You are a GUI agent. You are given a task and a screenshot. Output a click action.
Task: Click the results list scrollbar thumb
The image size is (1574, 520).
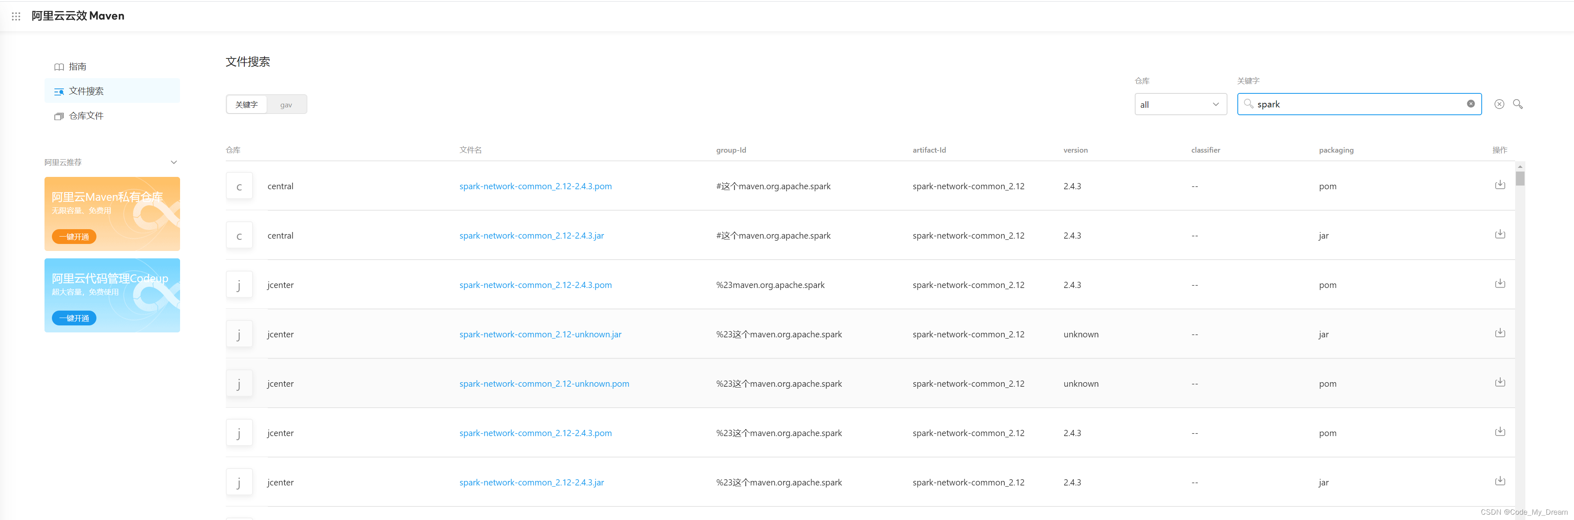(1520, 178)
